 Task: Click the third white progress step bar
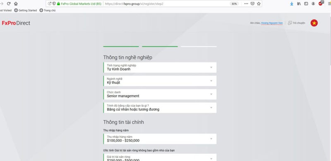[x=199, y=46]
